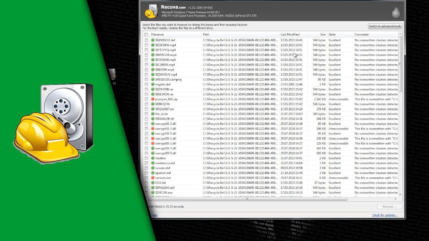The width and height of the screenshot is (429, 241).
Task: Click the 09.03.2010 10:58 modified date
Action: (x=292, y=168)
